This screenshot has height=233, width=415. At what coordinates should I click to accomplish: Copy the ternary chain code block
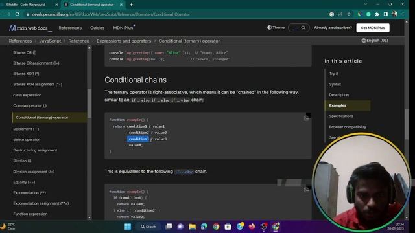[307, 118]
